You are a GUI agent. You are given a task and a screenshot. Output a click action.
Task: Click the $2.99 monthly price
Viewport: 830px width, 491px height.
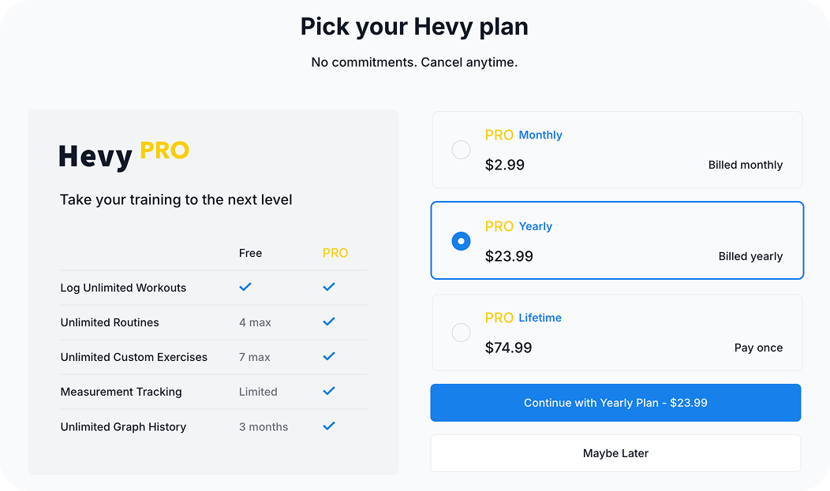pos(505,165)
